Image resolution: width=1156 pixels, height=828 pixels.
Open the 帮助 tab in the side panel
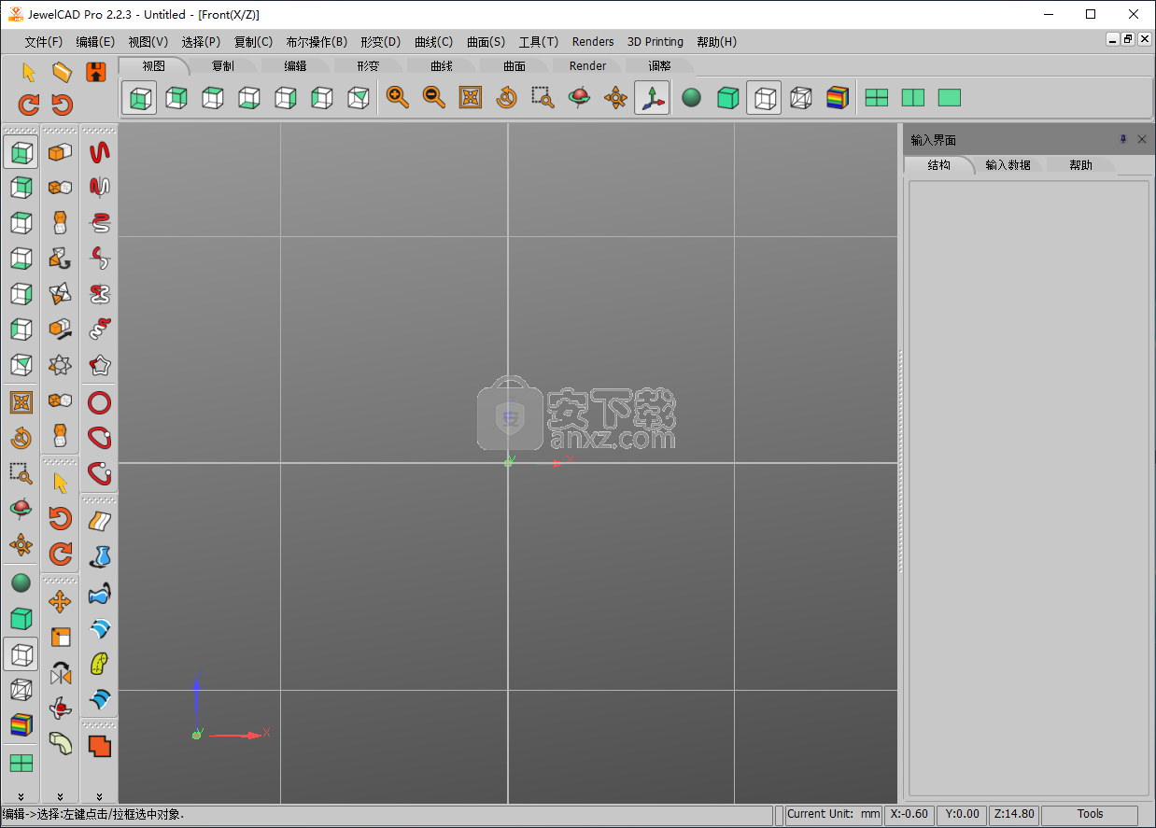(1081, 165)
